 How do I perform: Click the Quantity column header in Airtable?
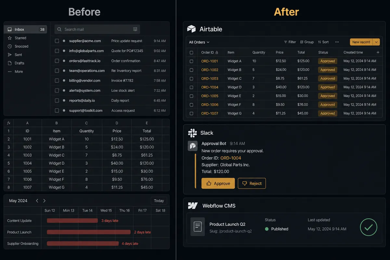coord(259,52)
